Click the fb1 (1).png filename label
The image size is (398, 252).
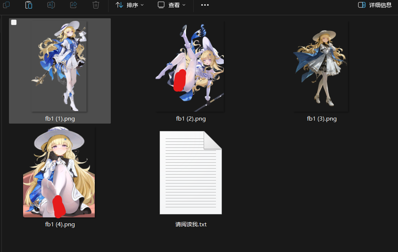point(60,119)
